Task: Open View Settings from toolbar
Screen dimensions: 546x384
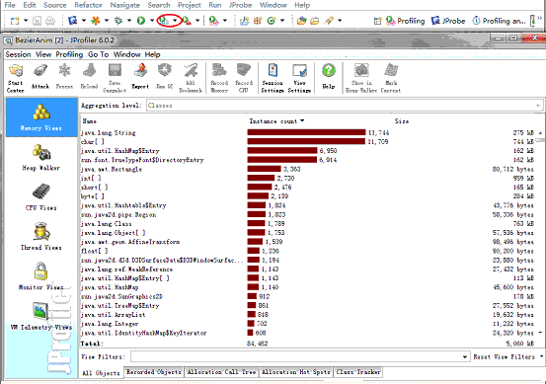Action: coord(299,78)
